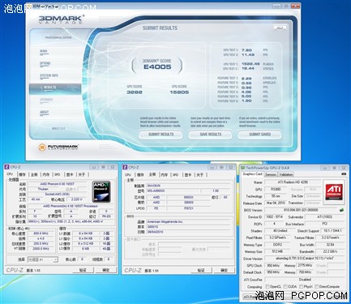Click the GPU-Z screenshot camera icon
The width and height of the screenshot is (351, 304).
coord(344,174)
